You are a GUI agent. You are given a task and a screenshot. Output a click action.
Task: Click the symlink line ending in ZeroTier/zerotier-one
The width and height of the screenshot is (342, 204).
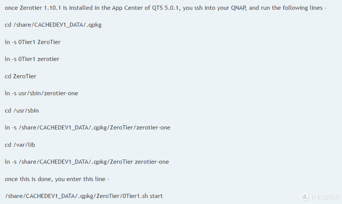pyautogui.click(x=87, y=127)
